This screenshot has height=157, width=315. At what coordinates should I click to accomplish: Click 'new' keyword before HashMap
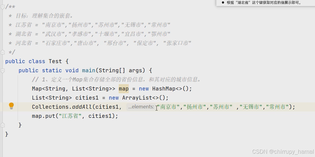(x=144, y=89)
